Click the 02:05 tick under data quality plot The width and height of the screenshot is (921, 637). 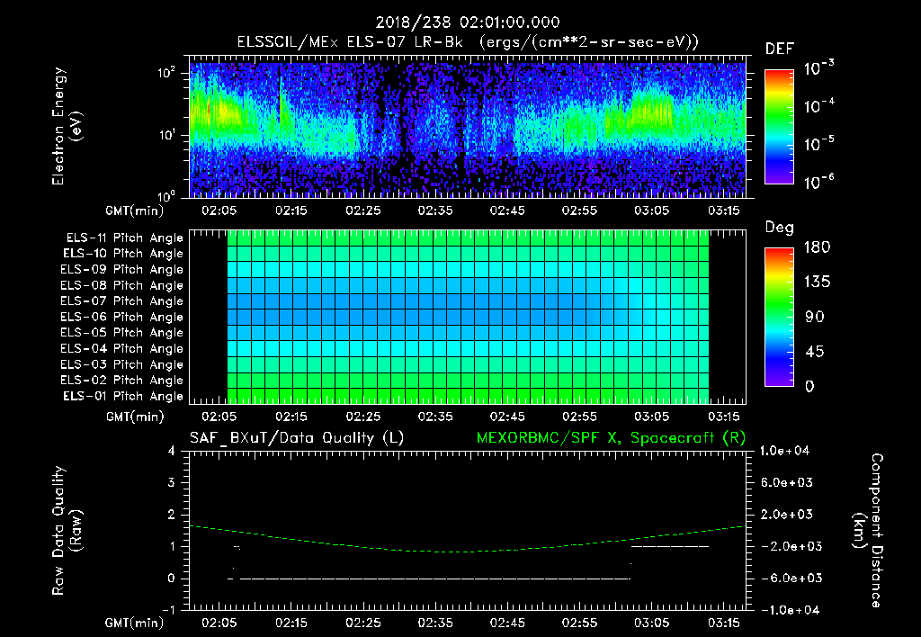point(219,623)
